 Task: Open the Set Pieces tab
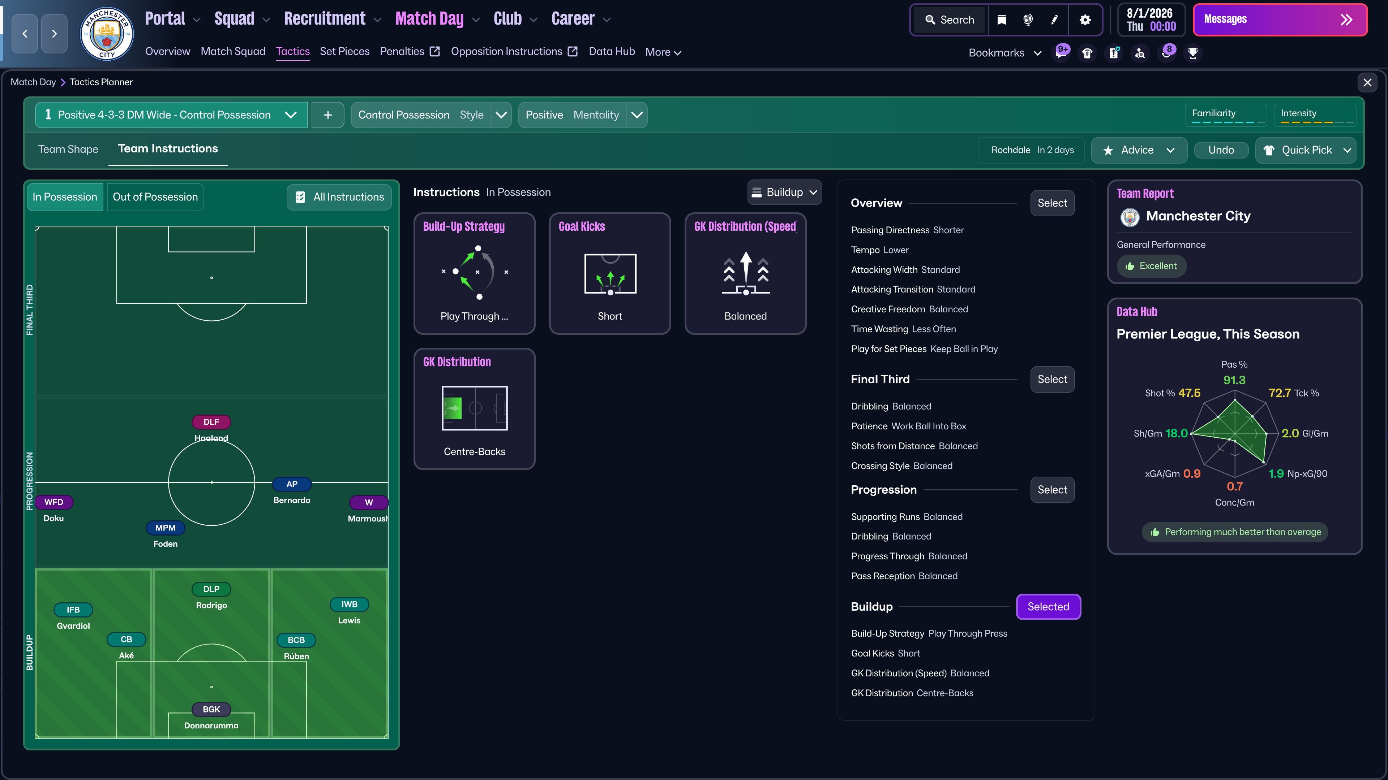(344, 52)
